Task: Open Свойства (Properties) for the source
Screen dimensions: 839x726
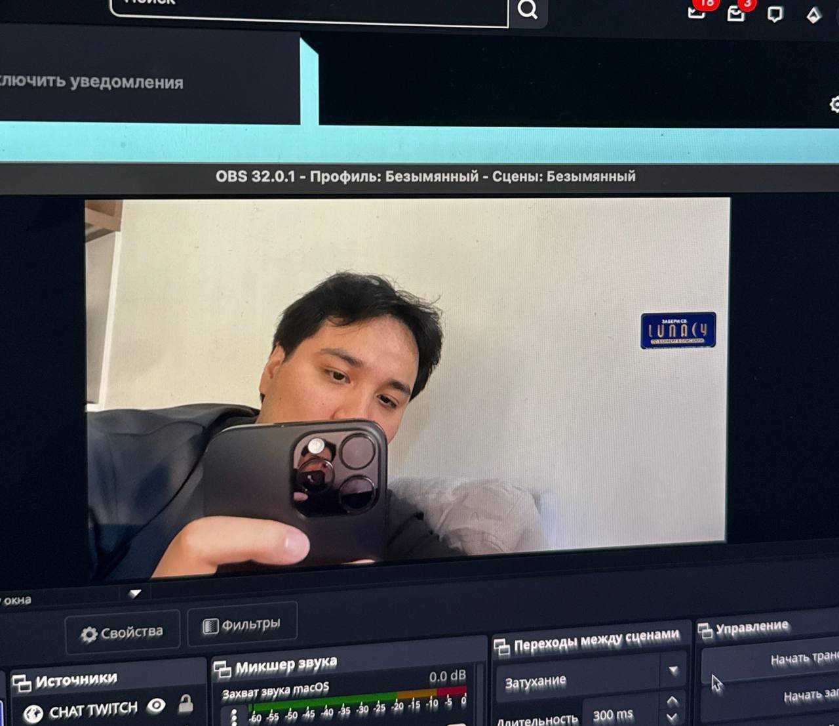Action: [x=122, y=633]
